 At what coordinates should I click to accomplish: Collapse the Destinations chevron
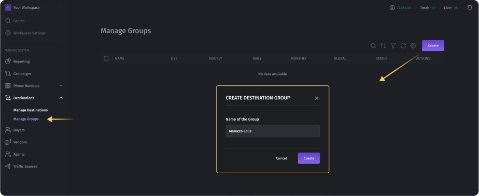tap(61, 98)
